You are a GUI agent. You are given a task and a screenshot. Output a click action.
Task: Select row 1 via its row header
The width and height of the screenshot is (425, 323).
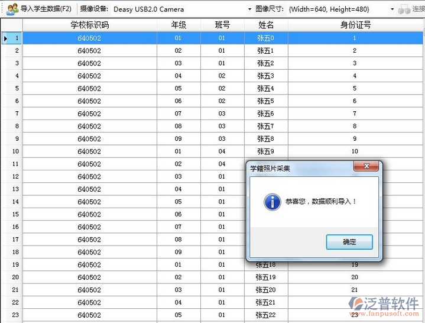pyautogui.click(x=11, y=38)
